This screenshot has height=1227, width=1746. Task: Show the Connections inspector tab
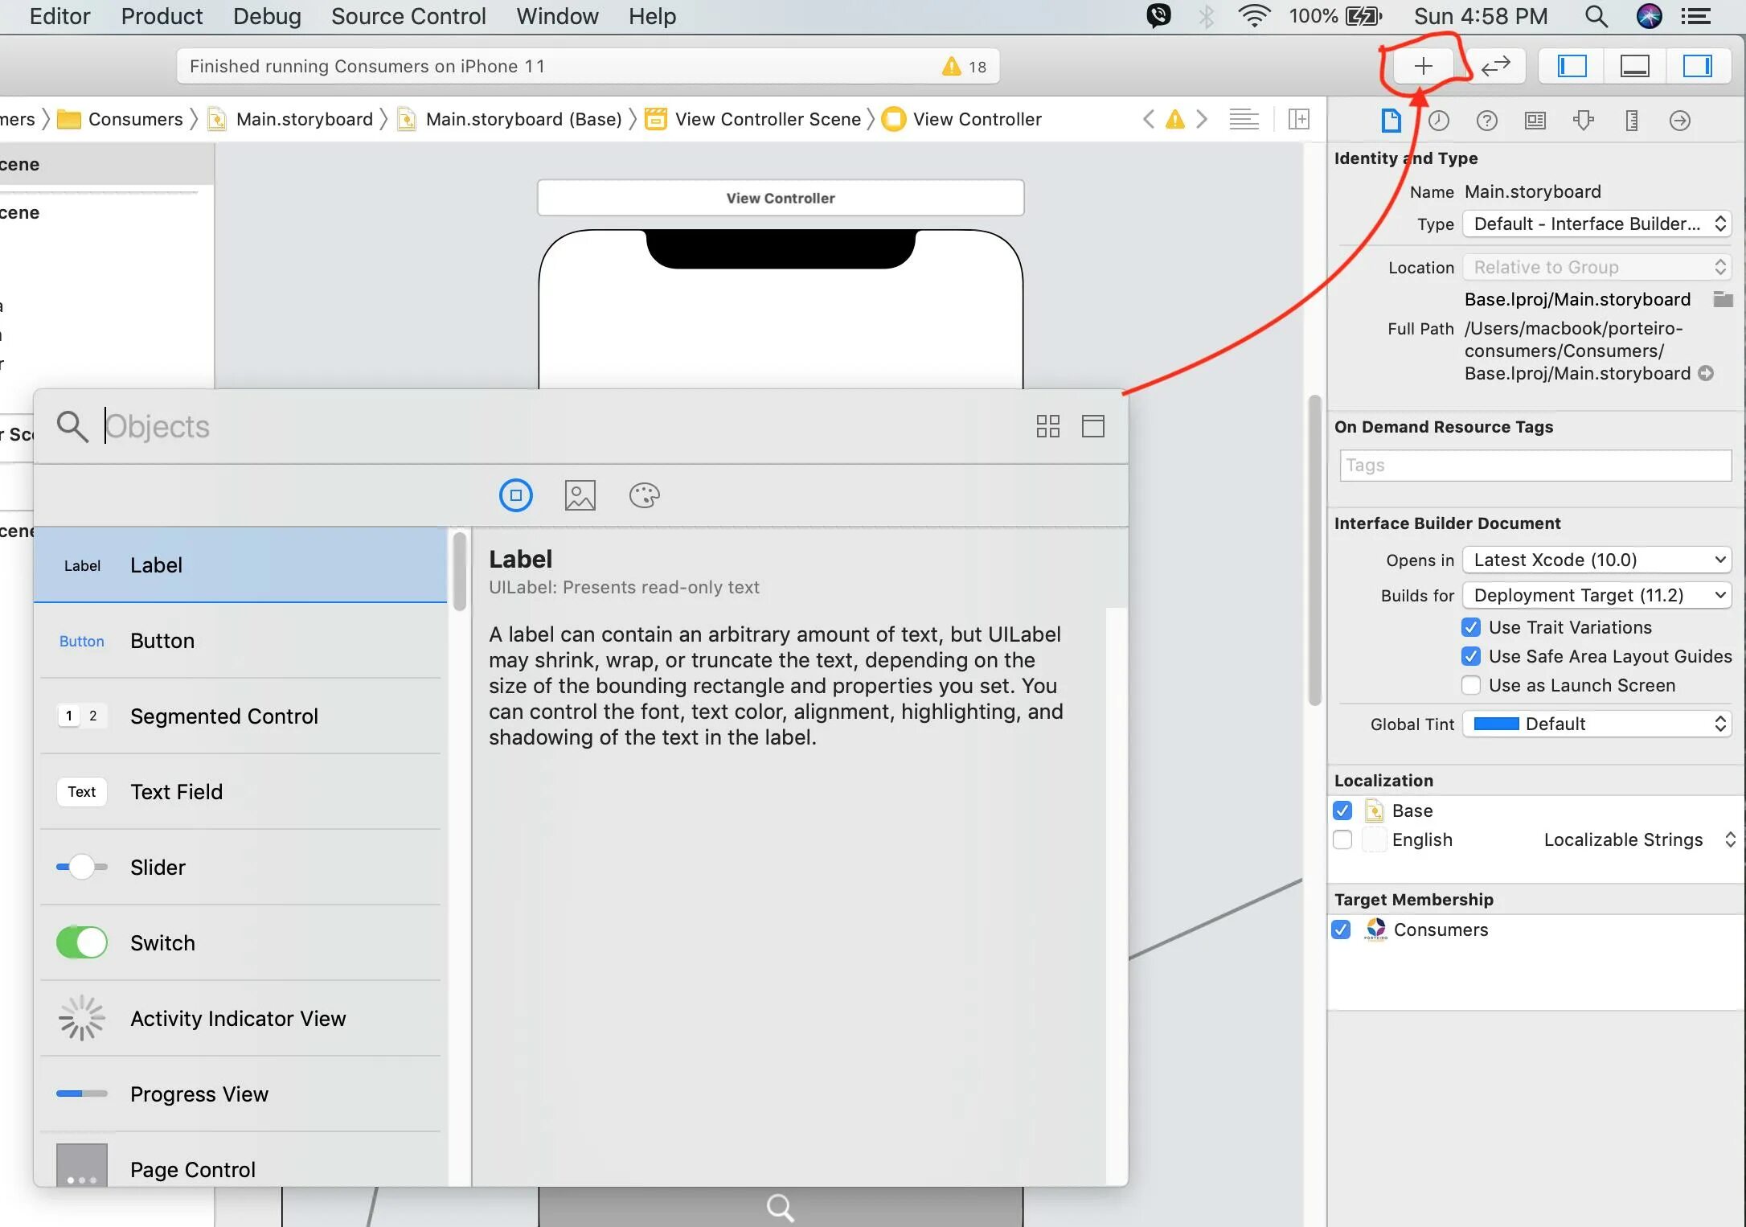(1679, 121)
